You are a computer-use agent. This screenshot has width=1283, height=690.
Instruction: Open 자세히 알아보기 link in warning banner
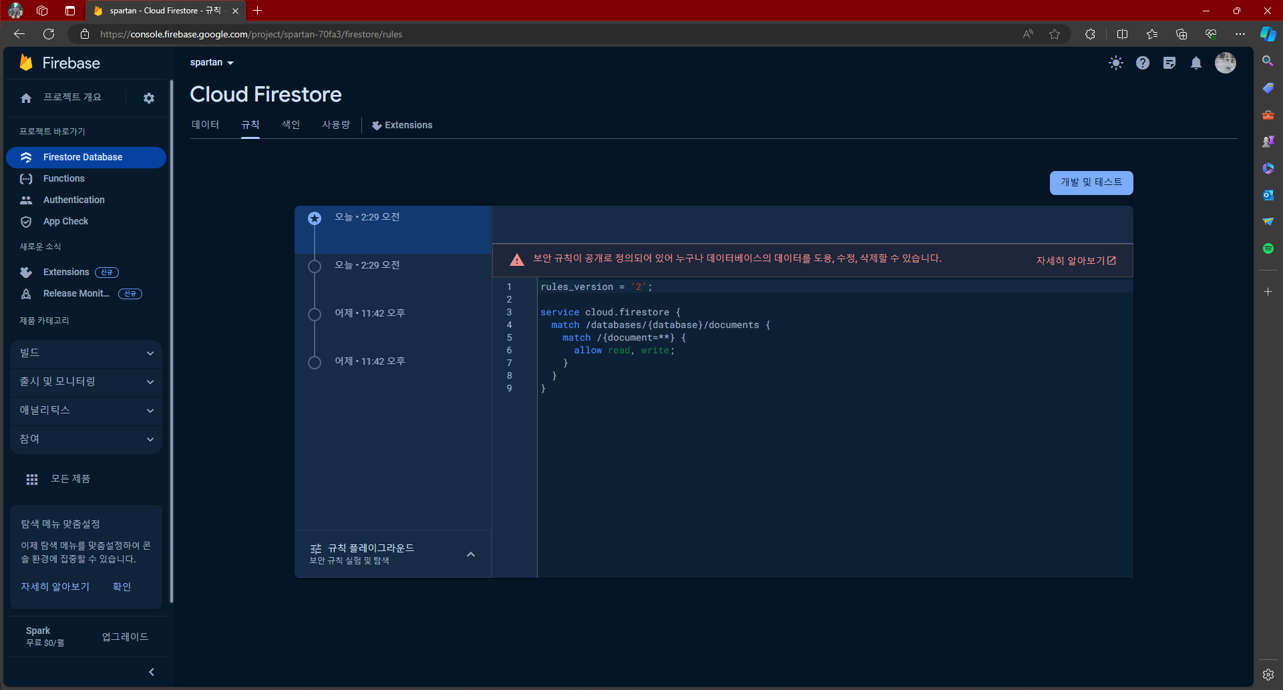[x=1076, y=261]
